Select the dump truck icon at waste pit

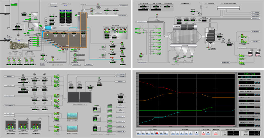coord(8,38)
